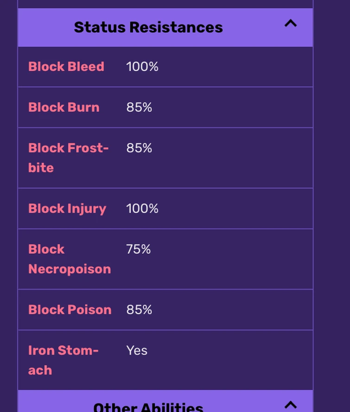350x412 pixels.
Task: Select the 100% value beside Block Injury
Action: [x=142, y=209]
